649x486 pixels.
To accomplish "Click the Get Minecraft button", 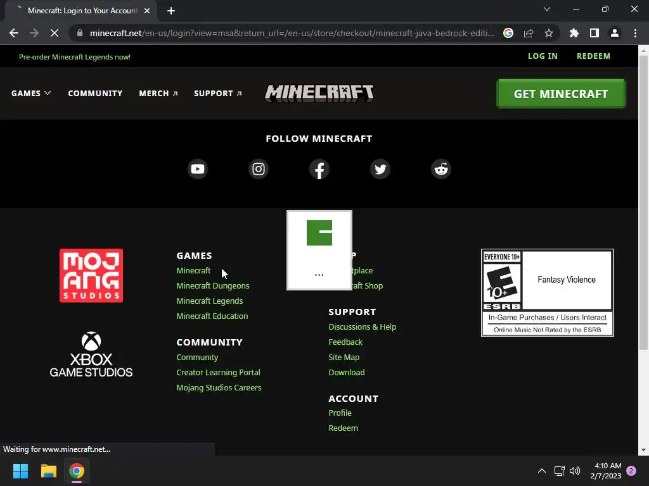I will coord(561,94).
